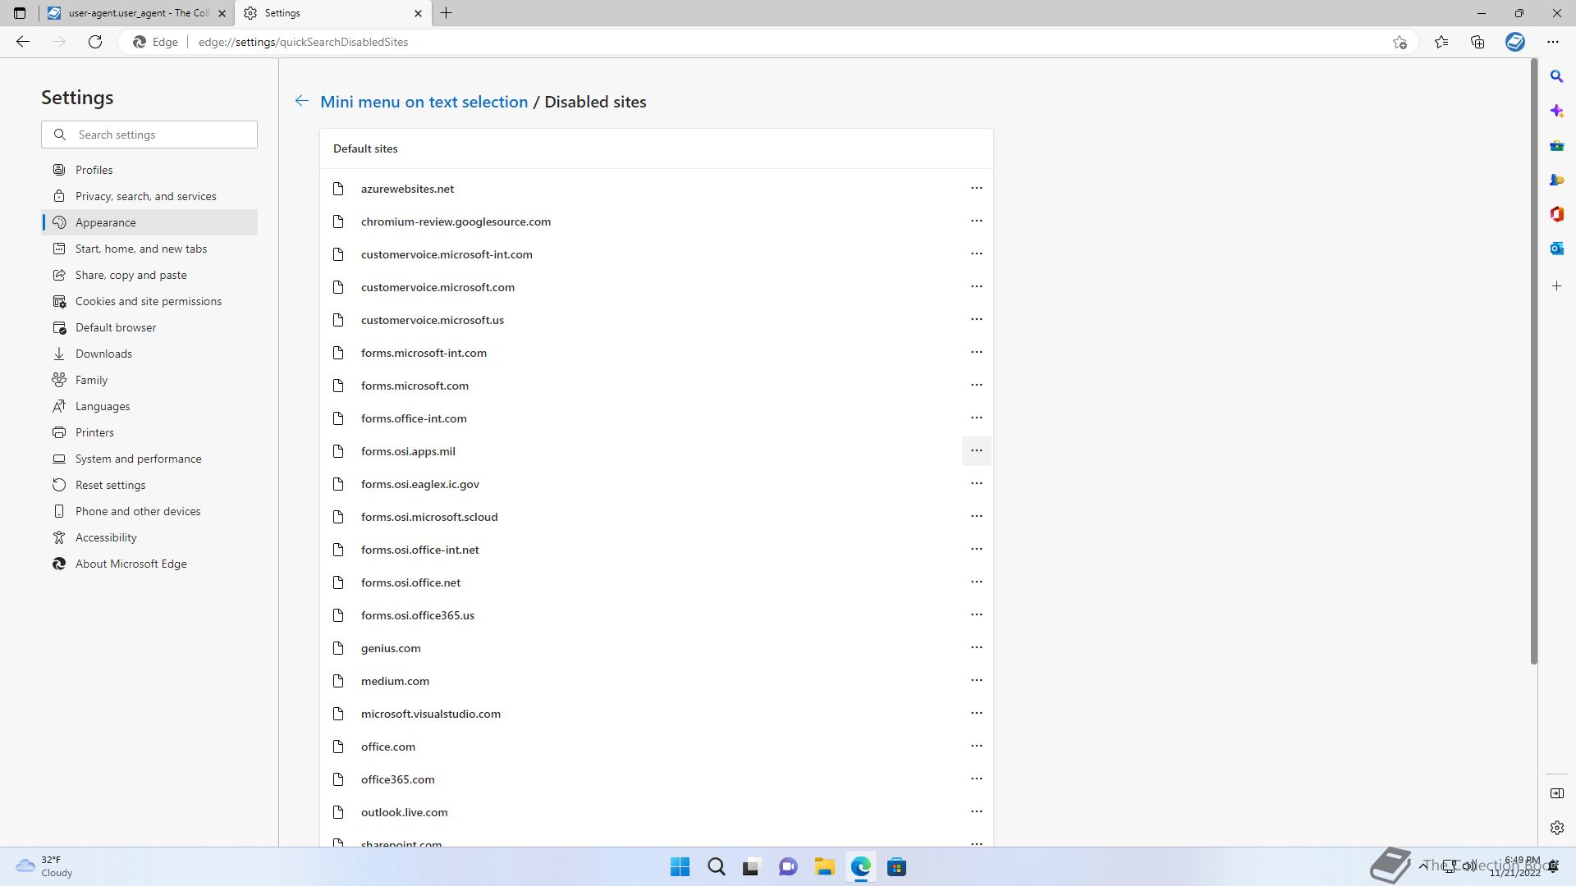This screenshot has height=886, width=1576.
Task: Select forms.osi.eaglex.ic.gov entry
Action: (656, 484)
